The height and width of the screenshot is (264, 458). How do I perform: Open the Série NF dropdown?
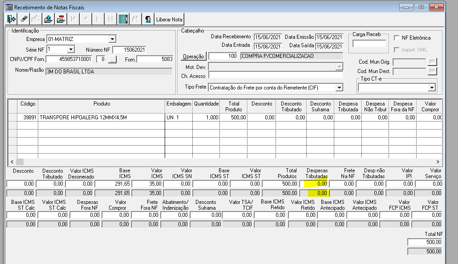click(x=71, y=49)
